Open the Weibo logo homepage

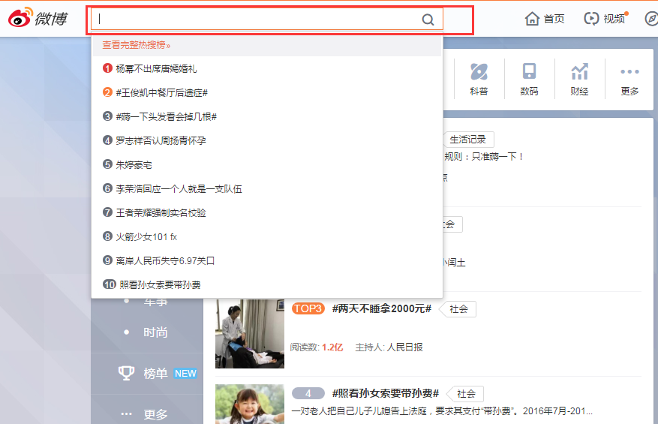coord(38,18)
